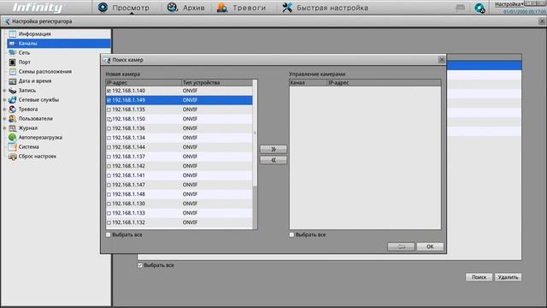Screen dimensions: 547x308
Task: Select Каналы in the settings tree
Action: point(59,44)
